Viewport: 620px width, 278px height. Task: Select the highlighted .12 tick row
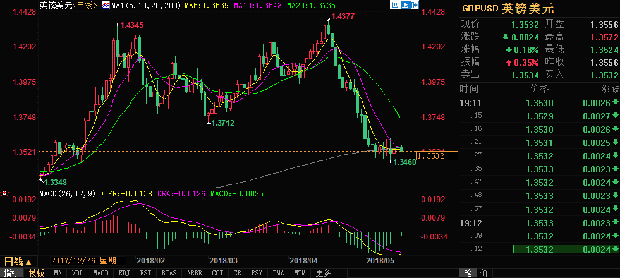coord(539,249)
